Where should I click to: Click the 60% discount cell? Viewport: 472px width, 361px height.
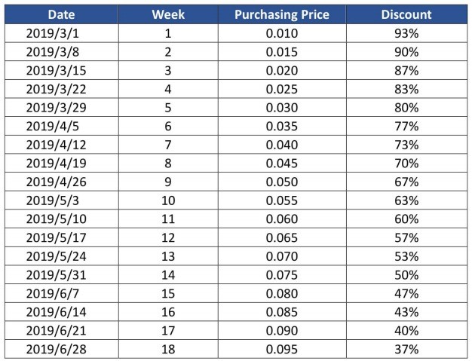click(x=406, y=219)
